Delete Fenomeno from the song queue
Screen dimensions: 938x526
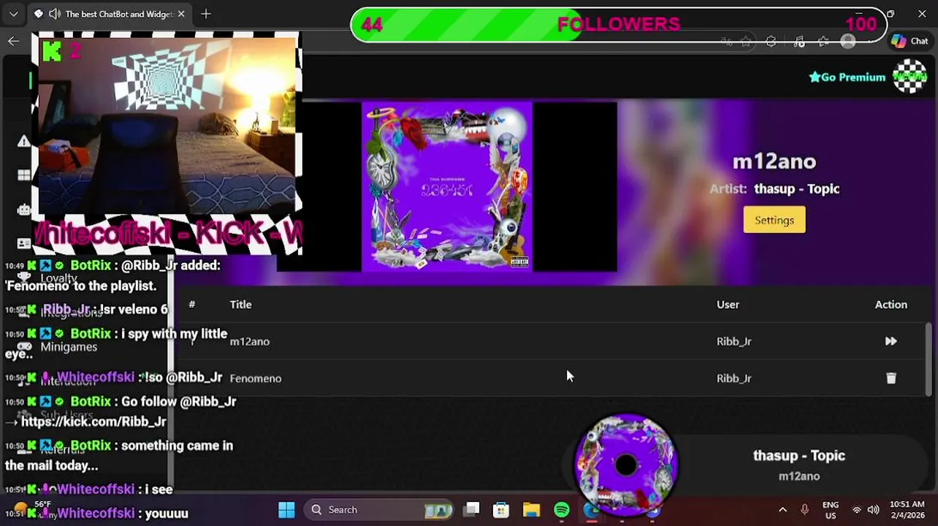[891, 378]
